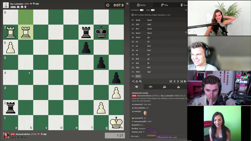Switch to the Game tab

tap(141, 5)
